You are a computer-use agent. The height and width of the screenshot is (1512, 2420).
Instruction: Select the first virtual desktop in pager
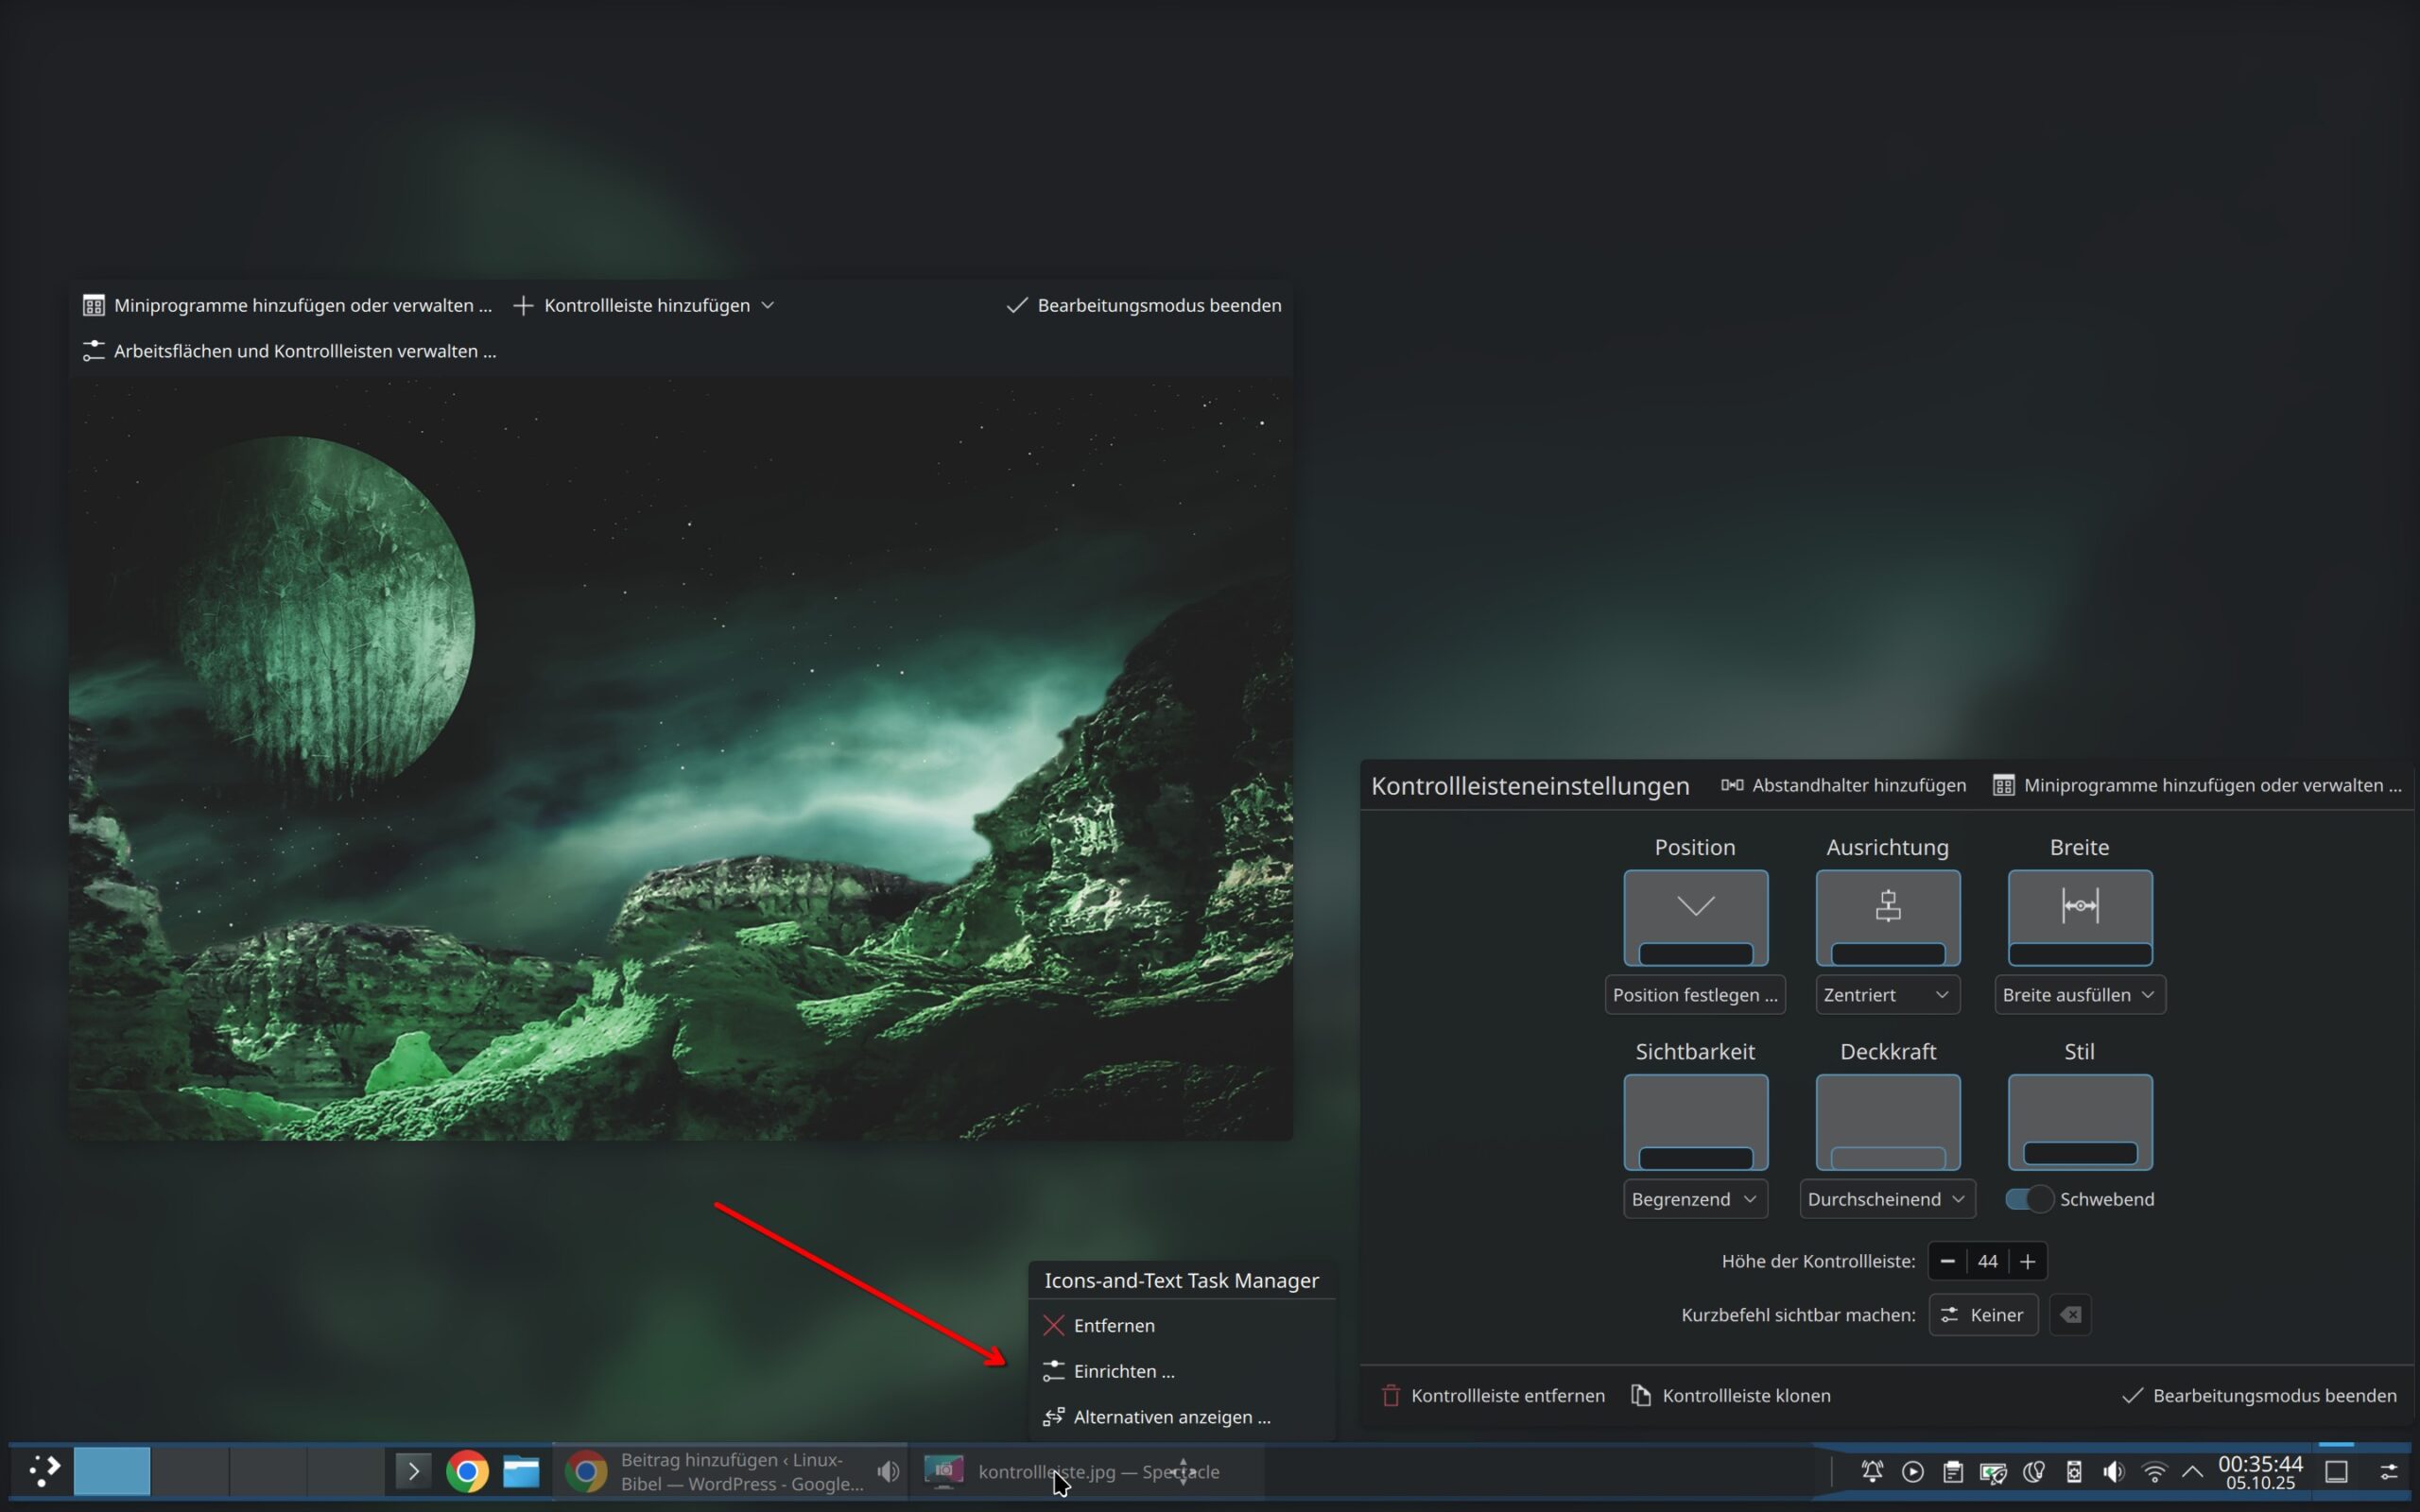point(112,1471)
